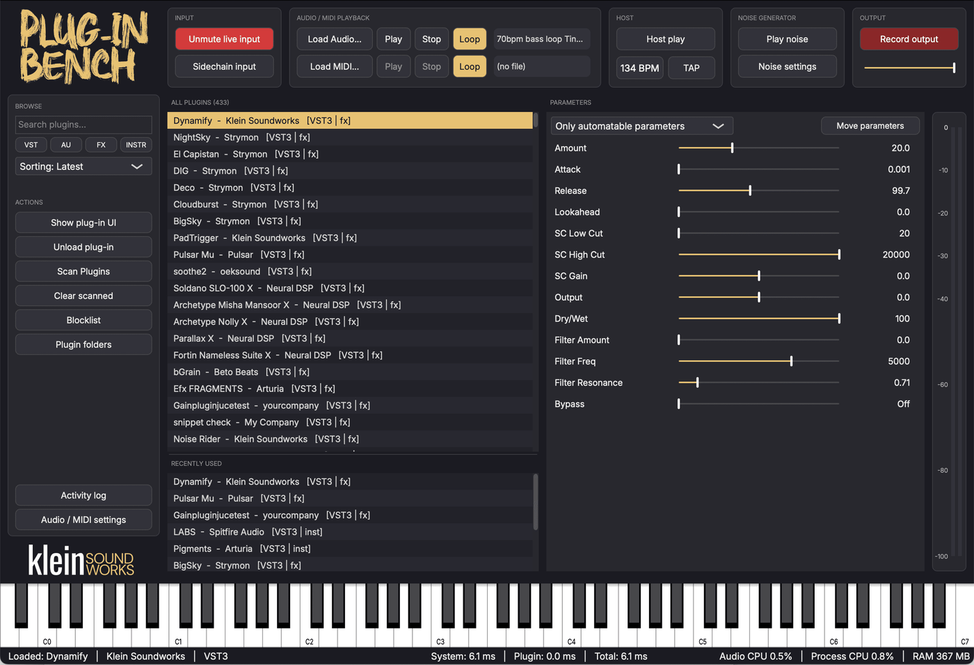This screenshot has width=974, height=665.
Task: Toggle Loop for audio playback
Action: [x=470, y=39]
